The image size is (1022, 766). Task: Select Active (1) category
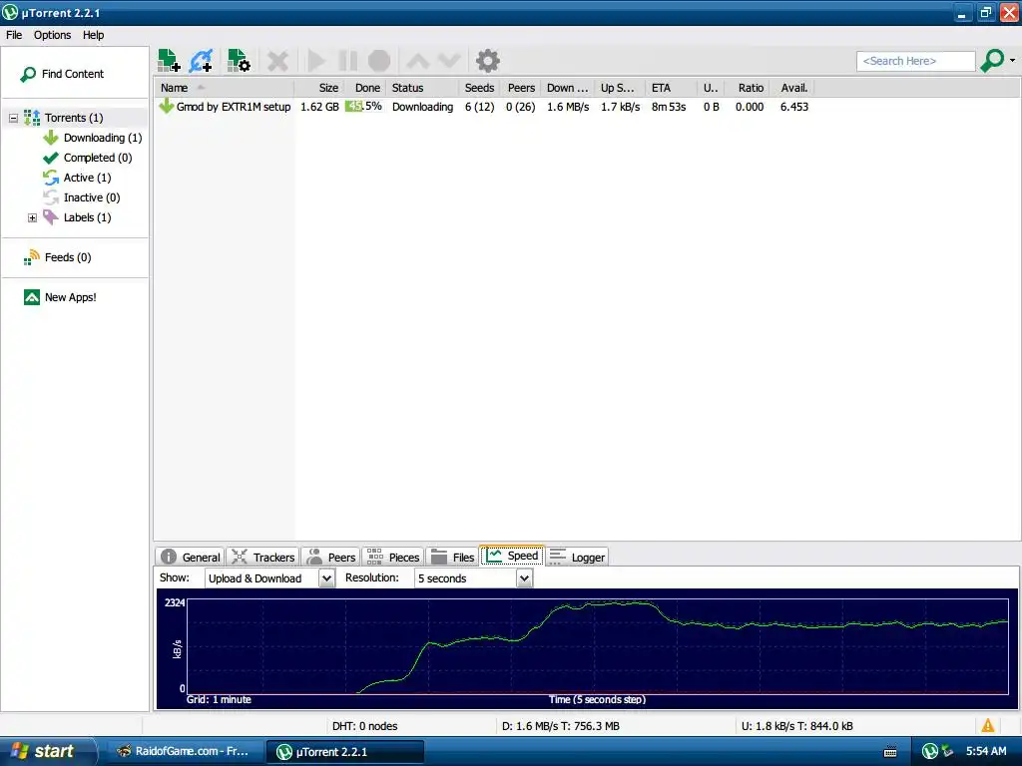(x=77, y=178)
